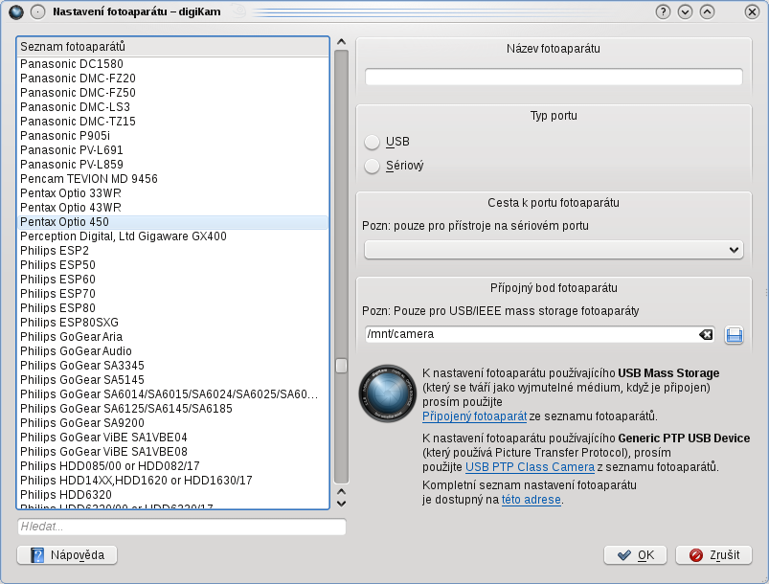Open the této adrese link
The height and width of the screenshot is (584, 769).
532,500
